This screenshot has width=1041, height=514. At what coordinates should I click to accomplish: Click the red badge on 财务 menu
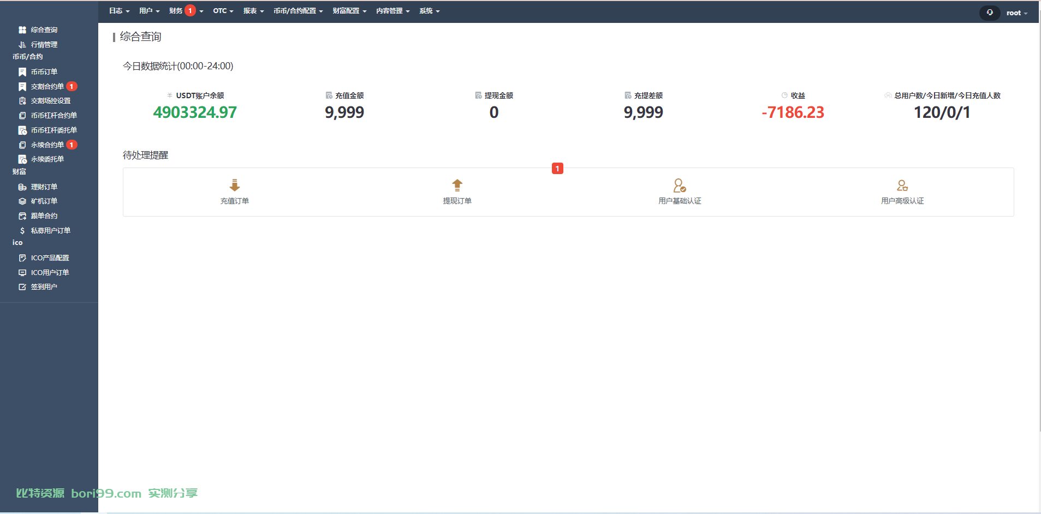(x=190, y=11)
